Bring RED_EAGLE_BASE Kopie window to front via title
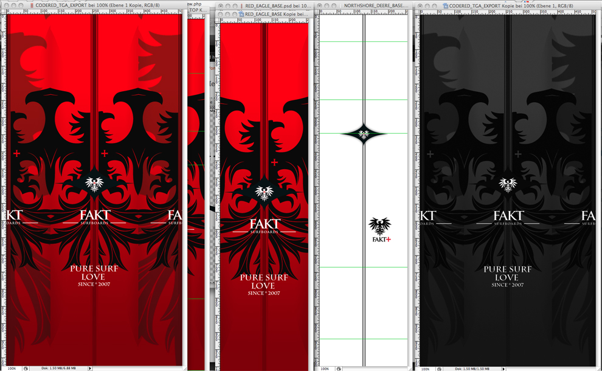The width and height of the screenshot is (602, 371). pyautogui.click(x=276, y=14)
